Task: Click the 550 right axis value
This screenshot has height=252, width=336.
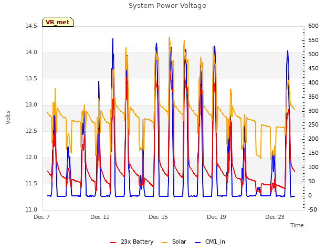Action: tap(313, 40)
